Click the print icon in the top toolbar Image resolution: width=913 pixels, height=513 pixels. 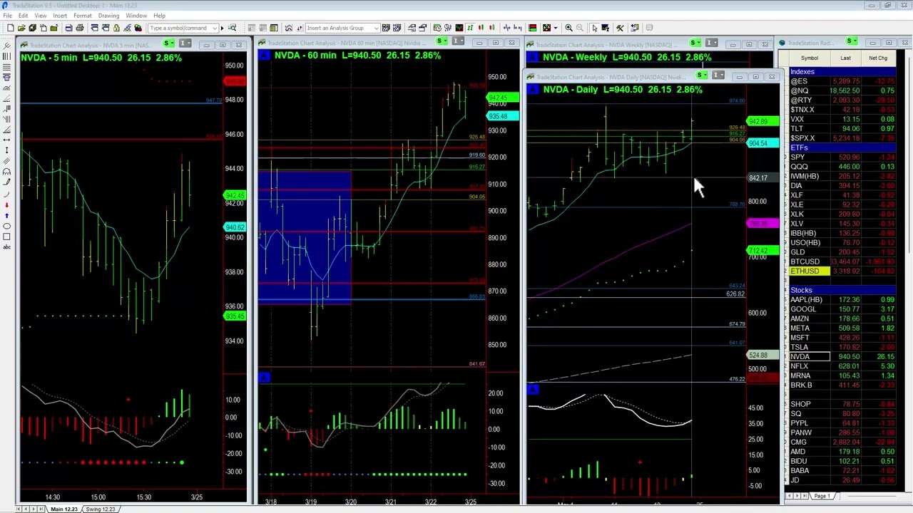[80, 28]
